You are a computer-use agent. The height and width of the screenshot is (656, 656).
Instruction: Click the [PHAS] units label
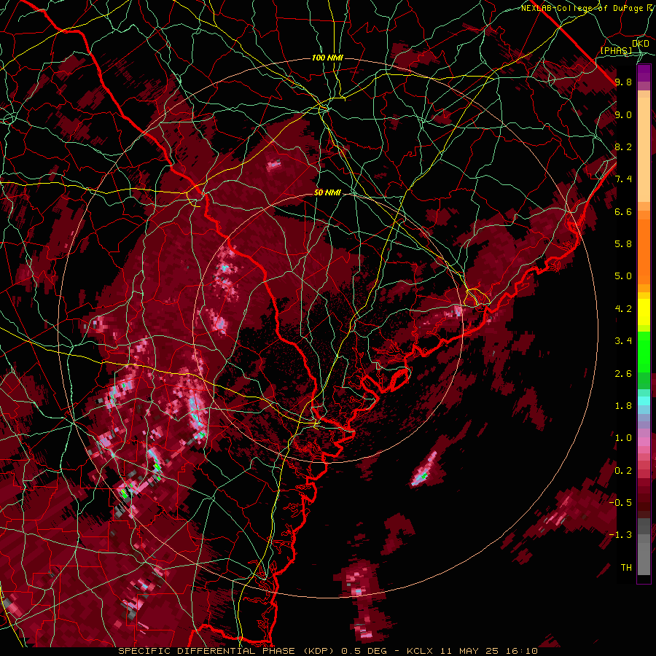617,50
